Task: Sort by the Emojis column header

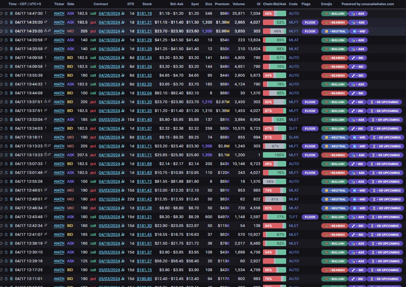Action: 326,4
